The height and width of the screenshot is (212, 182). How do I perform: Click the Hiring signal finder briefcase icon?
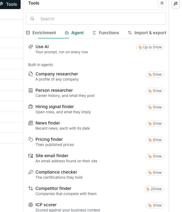31,107
